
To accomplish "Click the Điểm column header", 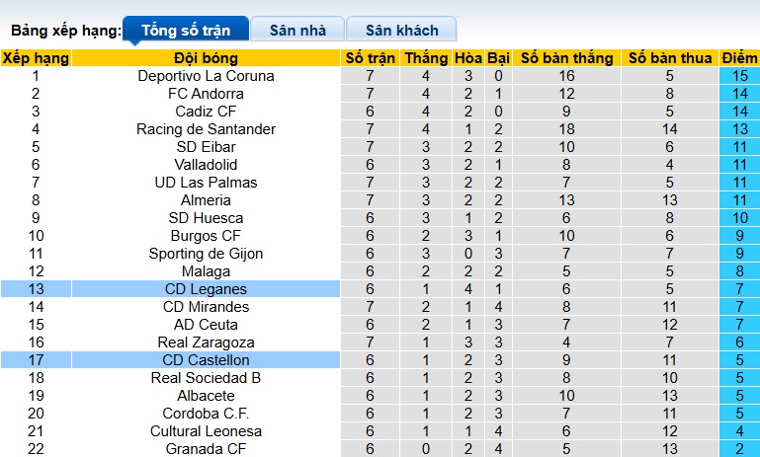I will tap(739, 58).
